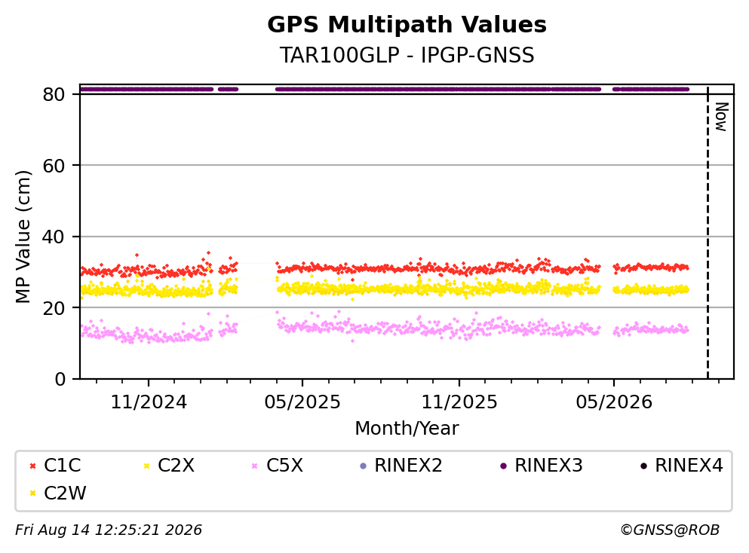This screenshot has width=749, height=553.
Task: Click the 11/2025 x-axis tick label
Action: pos(459,402)
